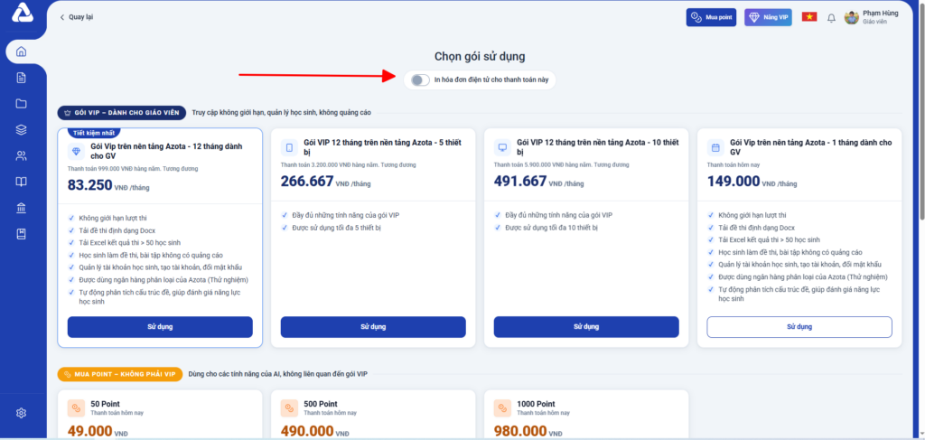Open the bank building sidebar icon
The height and width of the screenshot is (440, 925).
[22, 208]
